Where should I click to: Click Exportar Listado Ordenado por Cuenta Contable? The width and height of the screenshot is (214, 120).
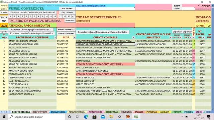click(103, 32)
